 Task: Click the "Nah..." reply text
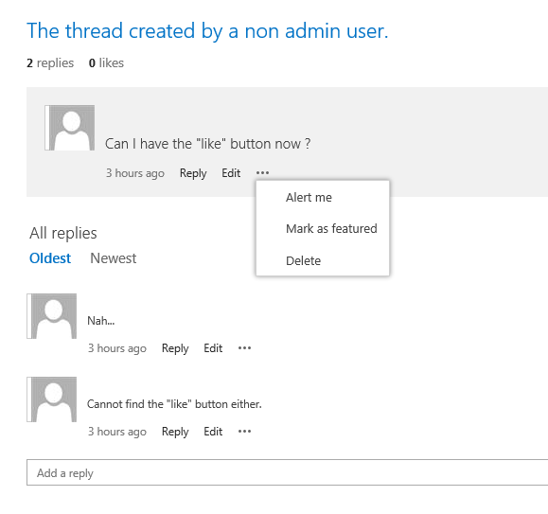point(101,321)
